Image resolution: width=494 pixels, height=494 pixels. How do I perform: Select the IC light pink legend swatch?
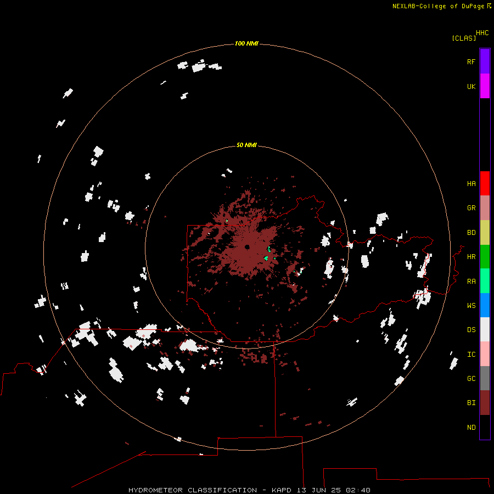tap(485, 354)
